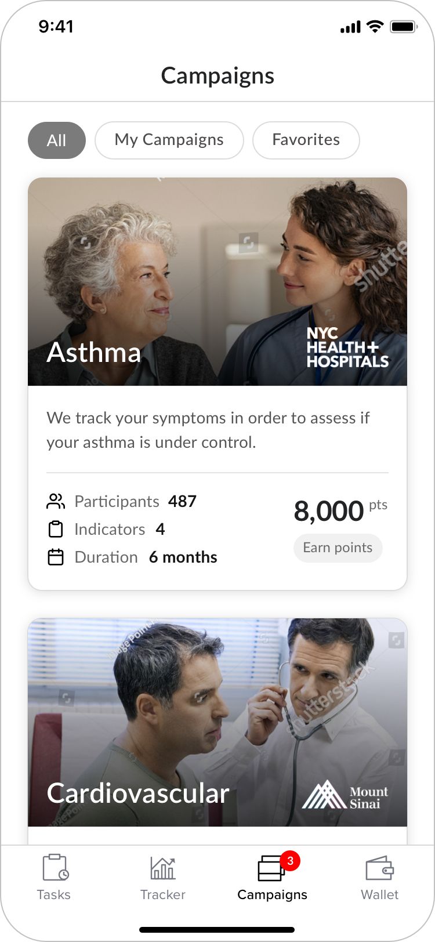Open the Tracker chart icon
This screenshot has width=435, height=942.
(x=163, y=868)
